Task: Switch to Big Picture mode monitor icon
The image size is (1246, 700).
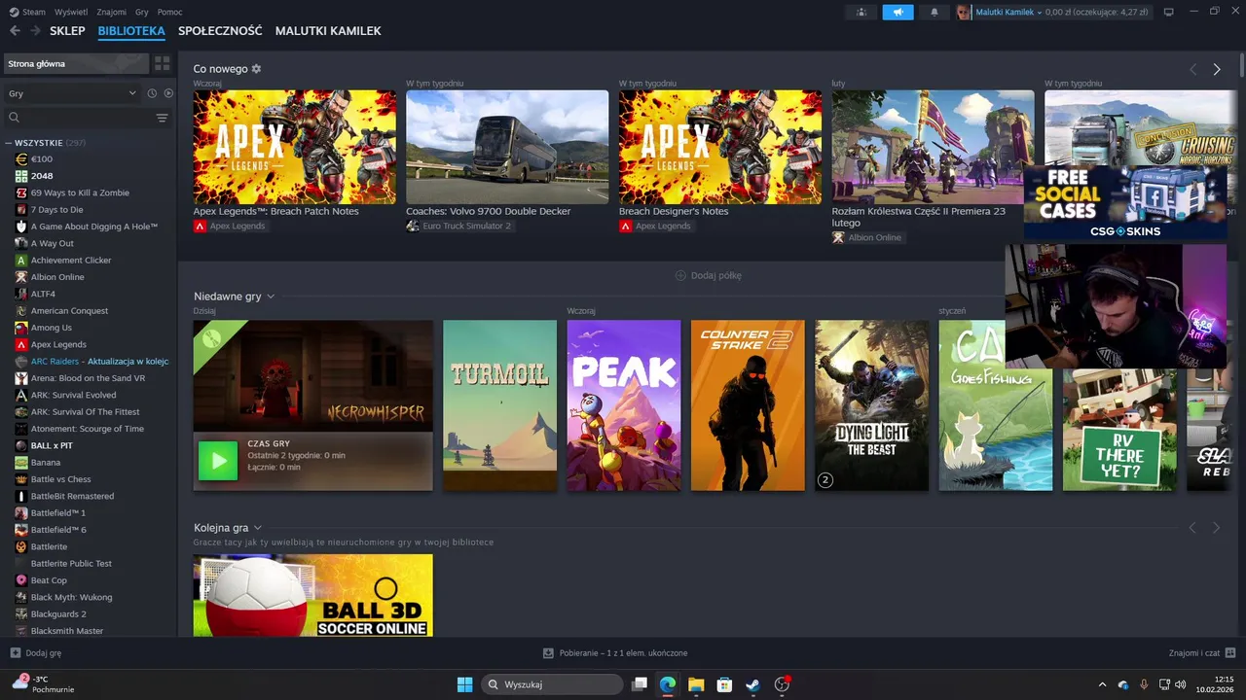Action: coord(1168,12)
